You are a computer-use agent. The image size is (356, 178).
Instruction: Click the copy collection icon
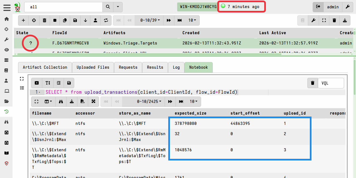[65, 20]
